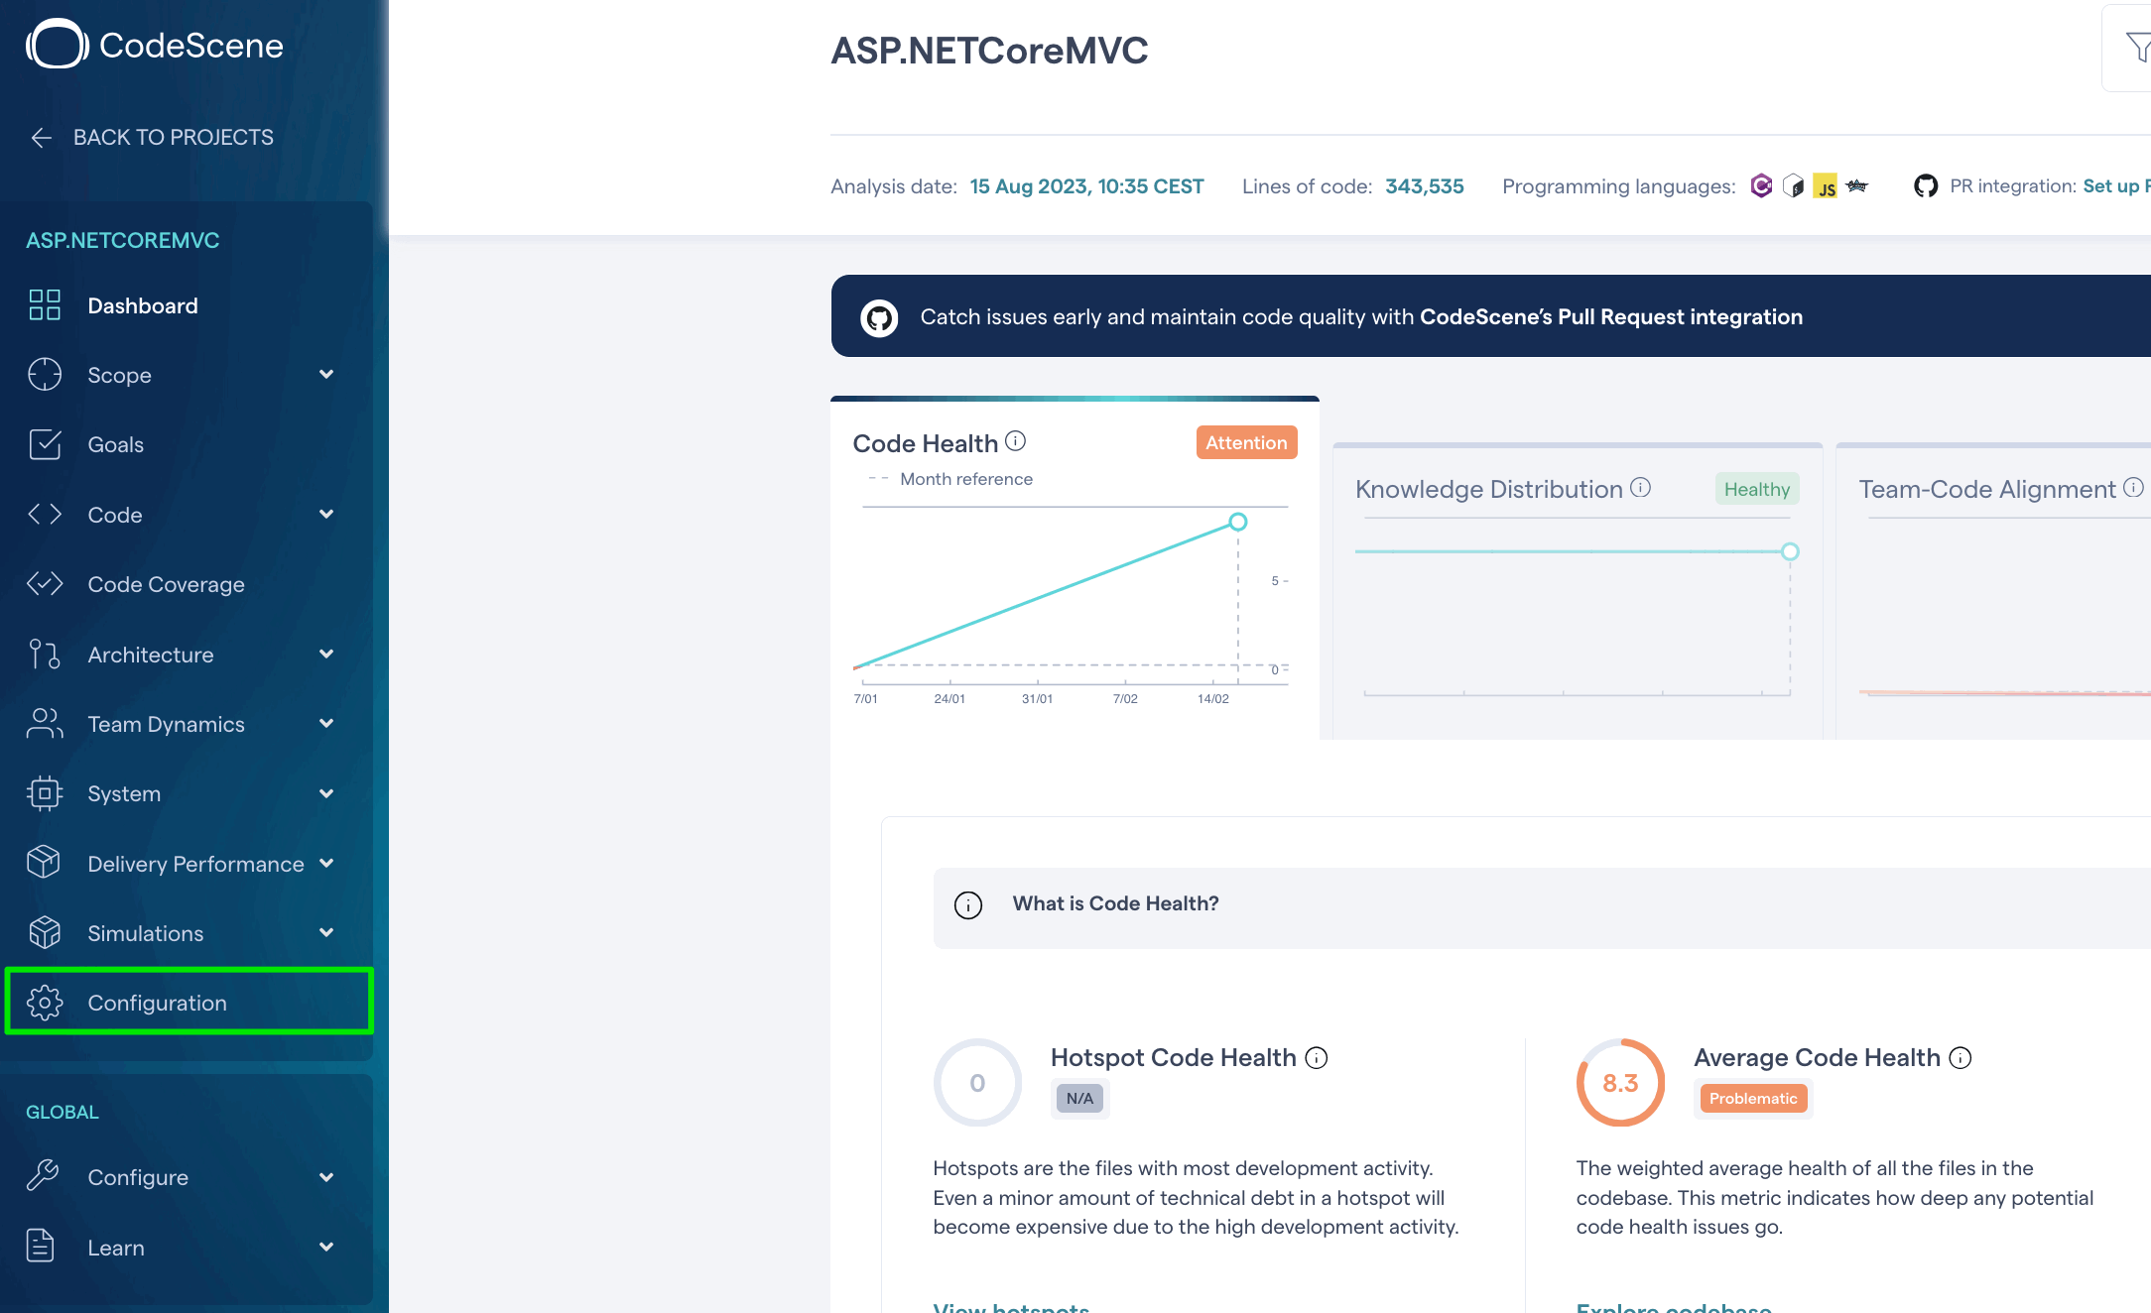Click the 'Month reference' legend label
This screenshot has height=1313, width=2151.
click(x=965, y=479)
